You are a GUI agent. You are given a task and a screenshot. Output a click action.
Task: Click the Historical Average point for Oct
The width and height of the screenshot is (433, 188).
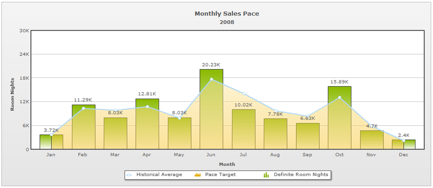click(340, 97)
